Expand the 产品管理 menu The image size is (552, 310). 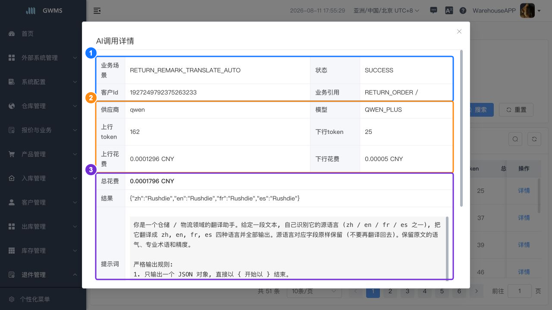point(43,154)
